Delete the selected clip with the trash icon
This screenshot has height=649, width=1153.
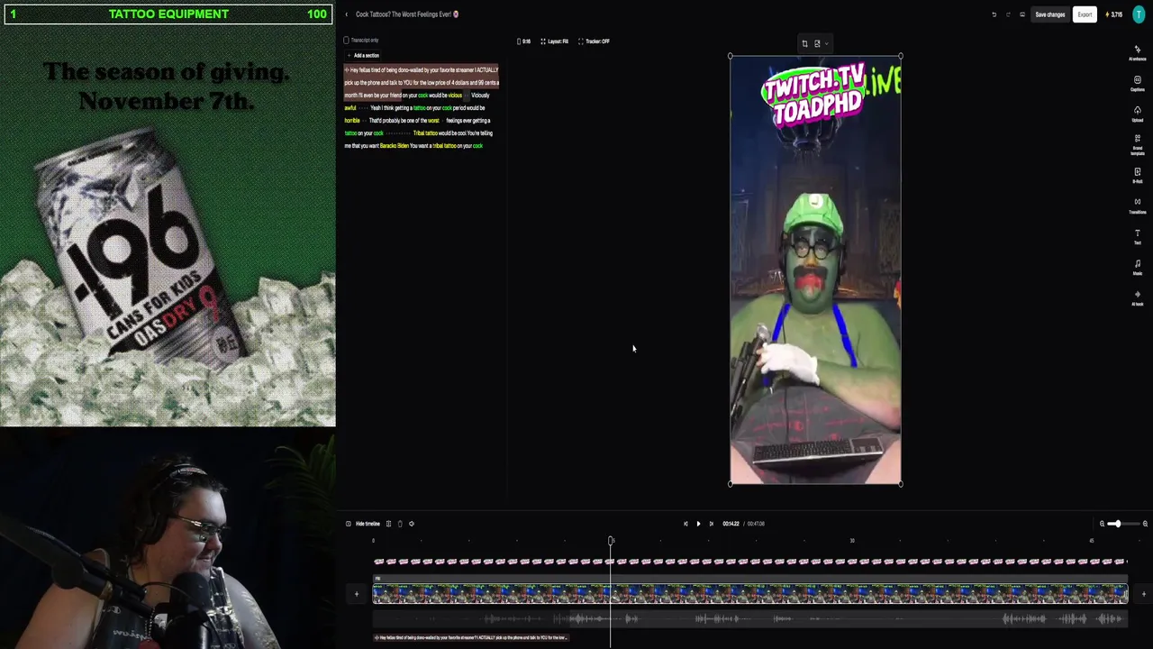coord(400,524)
